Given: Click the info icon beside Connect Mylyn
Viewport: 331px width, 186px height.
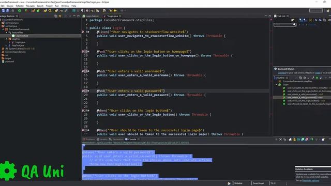Looking at the screenshot, I should click(276, 69).
